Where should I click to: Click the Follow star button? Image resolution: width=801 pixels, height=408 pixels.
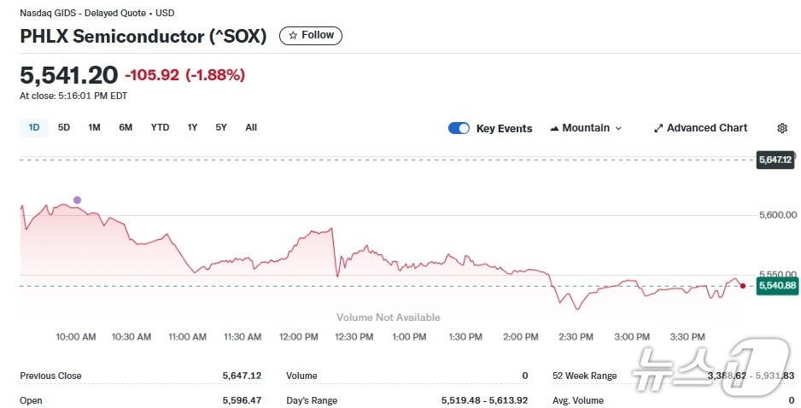[x=311, y=36]
